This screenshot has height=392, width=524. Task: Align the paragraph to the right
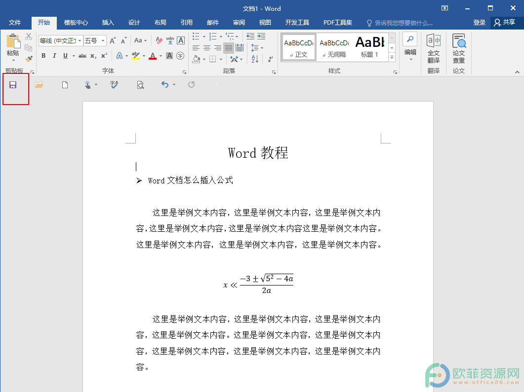(x=218, y=48)
